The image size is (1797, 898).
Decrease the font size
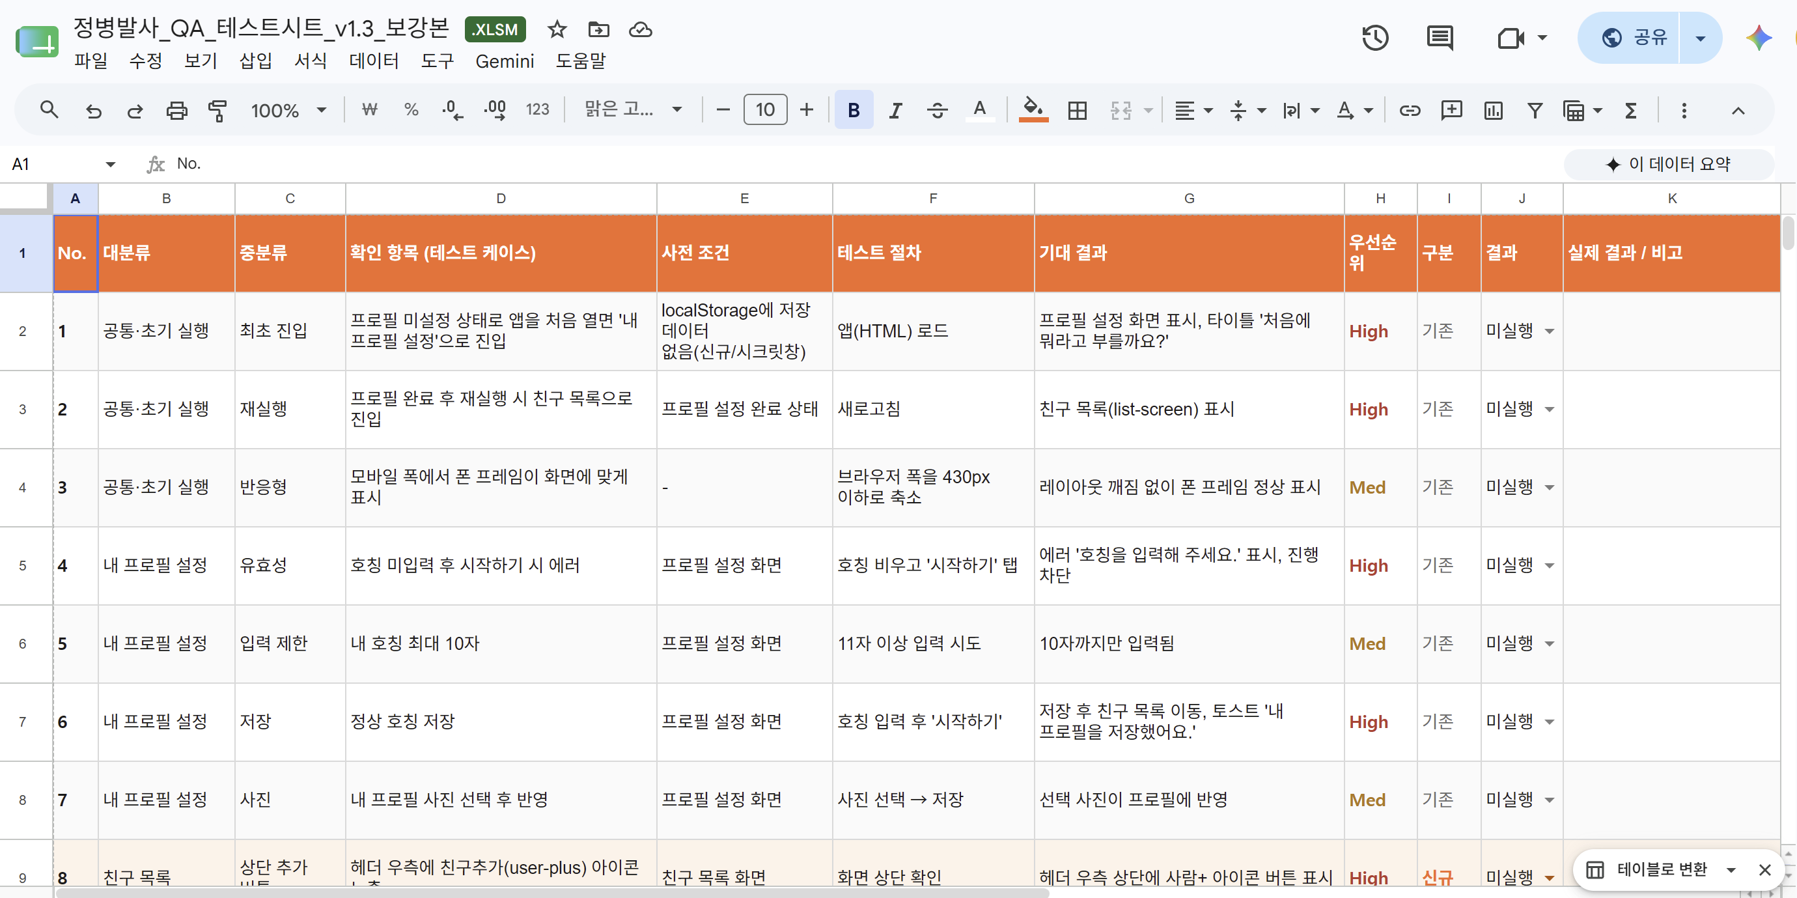723,109
